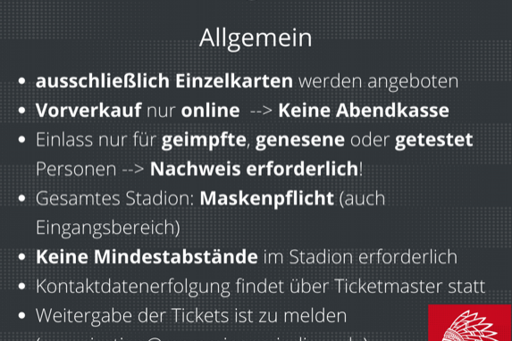
Task: Click the bullet before ausschließlich Einzelkarten
Action: [x=21, y=81]
